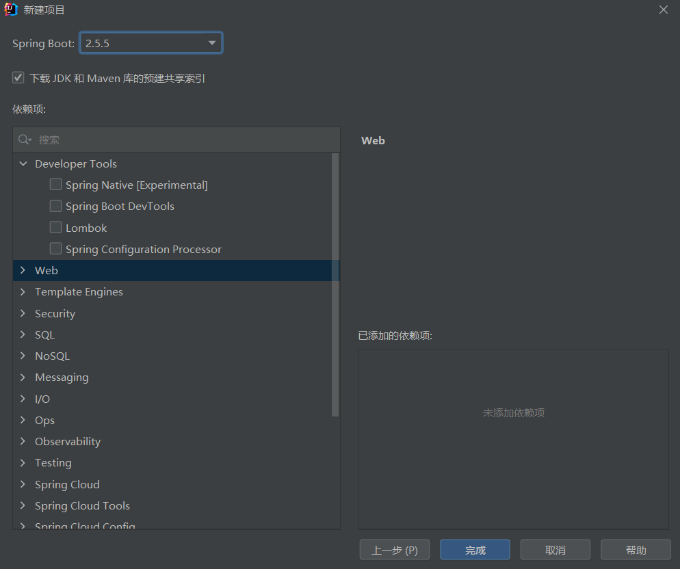The height and width of the screenshot is (569, 680).
Task: Click the search magnifier icon
Action: coord(25,140)
